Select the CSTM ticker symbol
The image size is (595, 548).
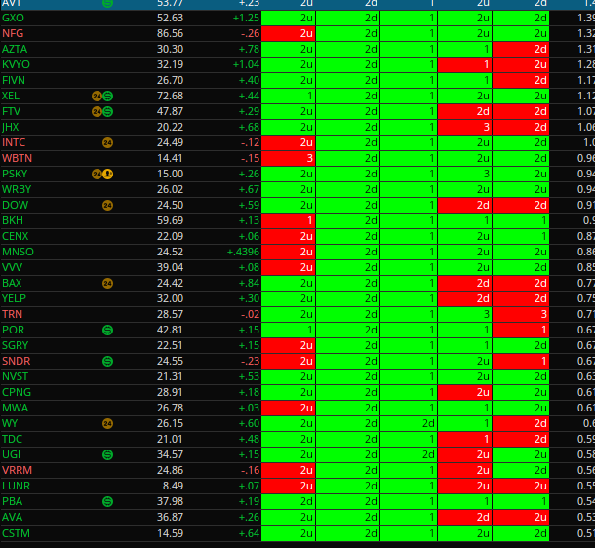(x=16, y=533)
